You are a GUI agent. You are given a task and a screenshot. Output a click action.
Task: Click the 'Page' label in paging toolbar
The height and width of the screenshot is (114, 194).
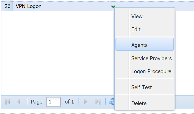(x=37, y=102)
